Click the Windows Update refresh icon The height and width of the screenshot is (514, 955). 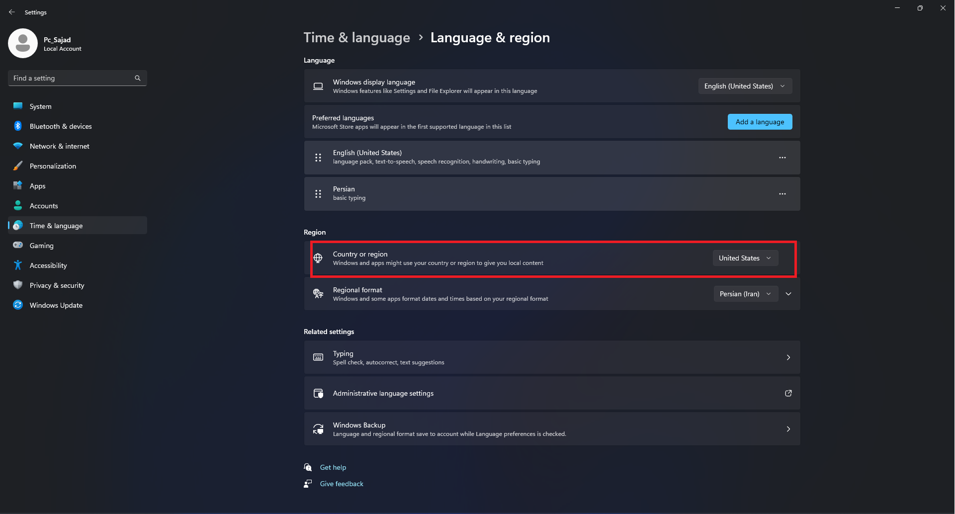point(18,305)
